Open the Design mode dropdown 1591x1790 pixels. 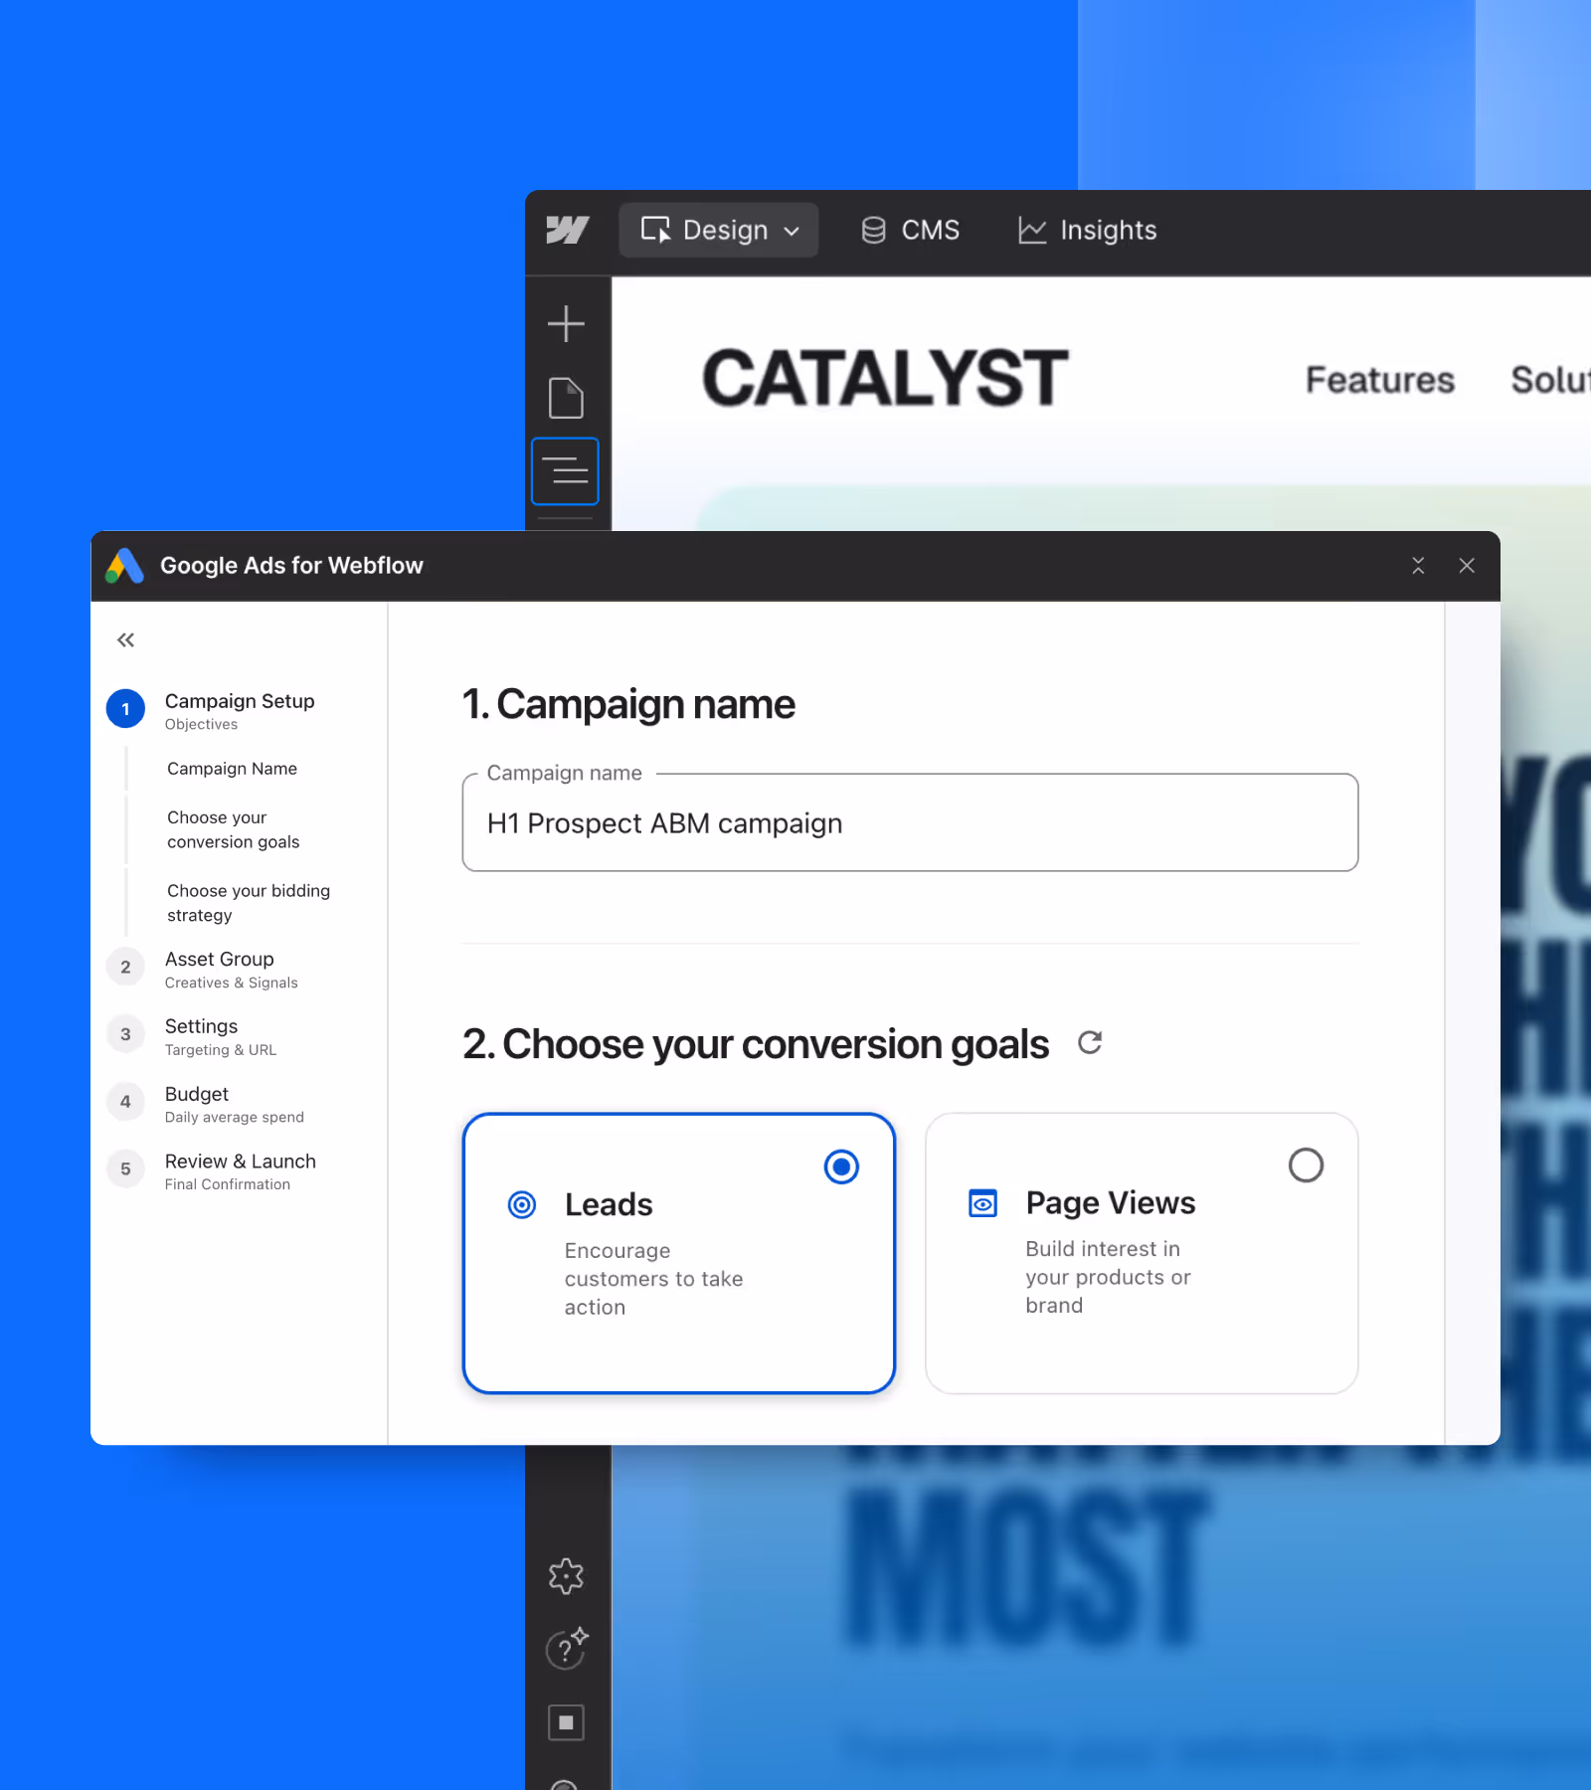[719, 230]
